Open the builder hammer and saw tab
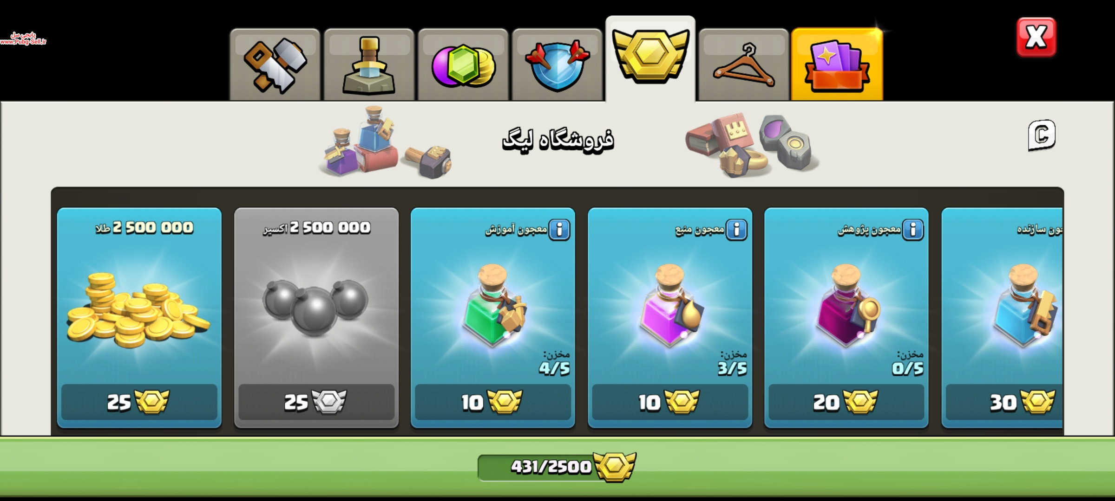The image size is (1115, 501). tap(275, 65)
